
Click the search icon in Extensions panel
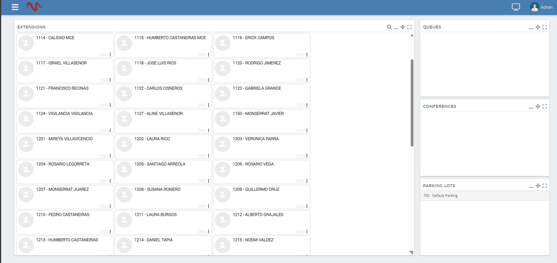tap(389, 27)
